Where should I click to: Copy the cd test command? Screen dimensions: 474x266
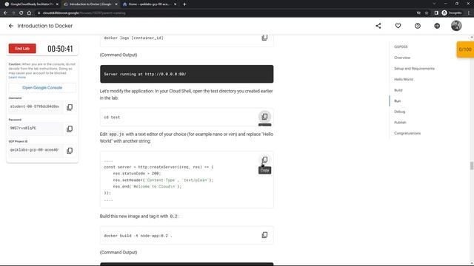coord(264,117)
